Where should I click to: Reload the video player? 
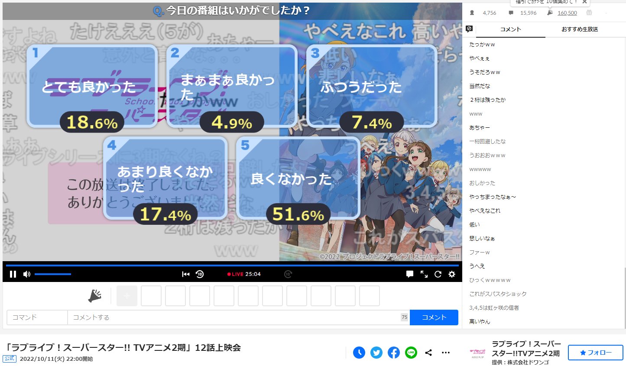438,274
